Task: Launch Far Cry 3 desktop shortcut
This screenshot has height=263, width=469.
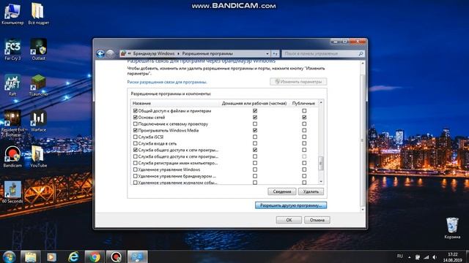Action: [12, 50]
